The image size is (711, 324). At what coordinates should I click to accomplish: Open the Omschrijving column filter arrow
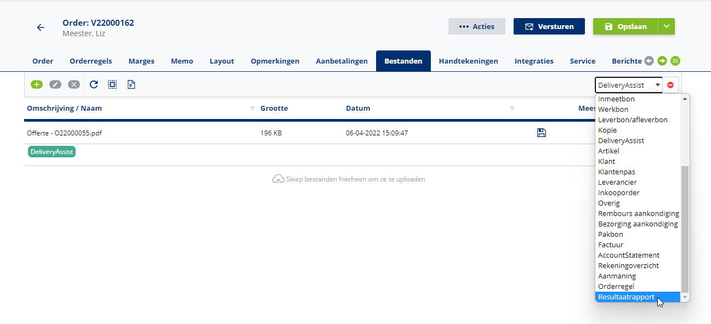click(x=252, y=109)
